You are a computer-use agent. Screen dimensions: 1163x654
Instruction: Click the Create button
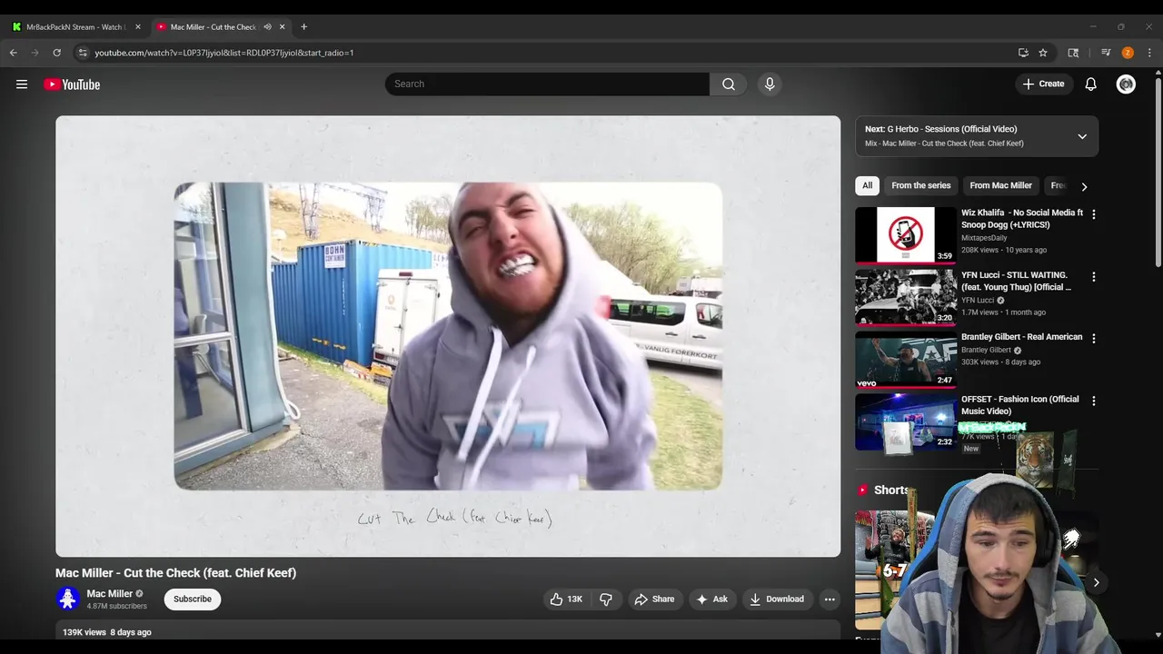pyautogui.click(x=1043, y=84)
